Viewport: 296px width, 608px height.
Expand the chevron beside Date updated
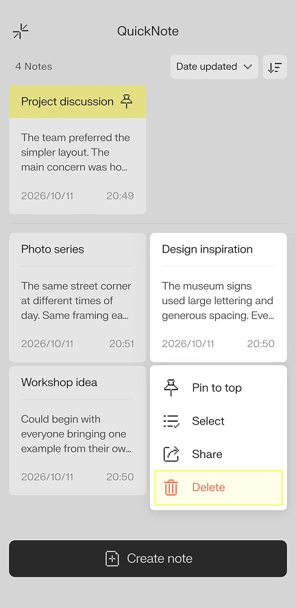pyautogui.click(x=247, y=67)
